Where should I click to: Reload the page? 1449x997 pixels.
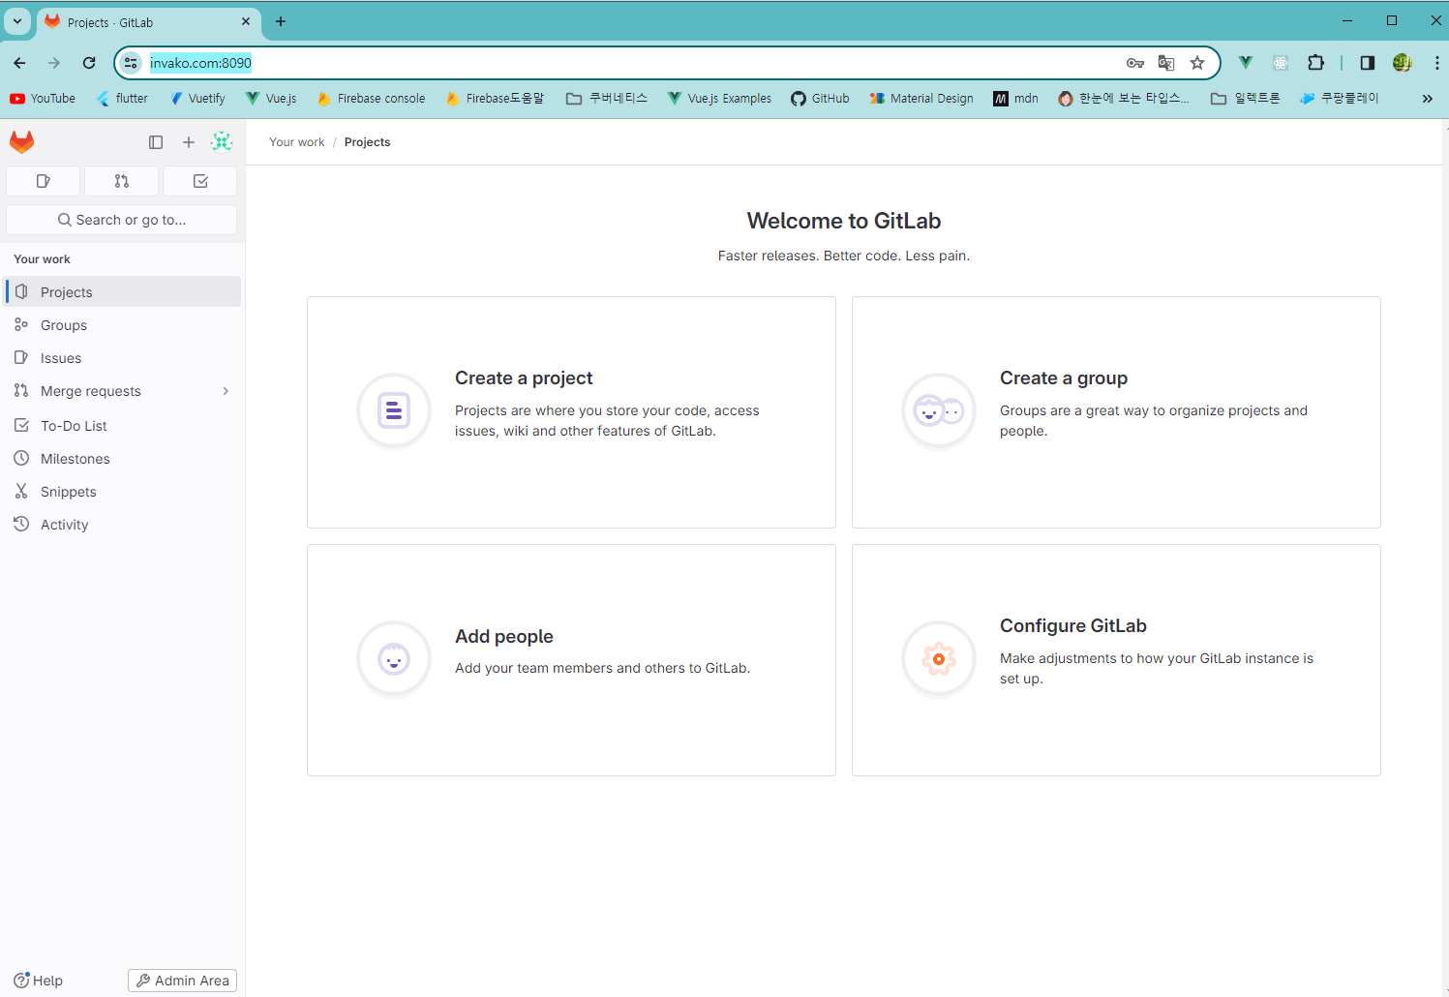89,63
